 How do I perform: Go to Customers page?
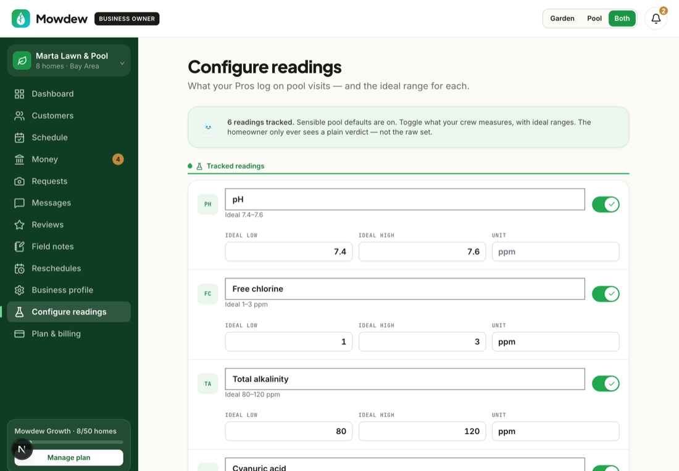click(69, 115)
